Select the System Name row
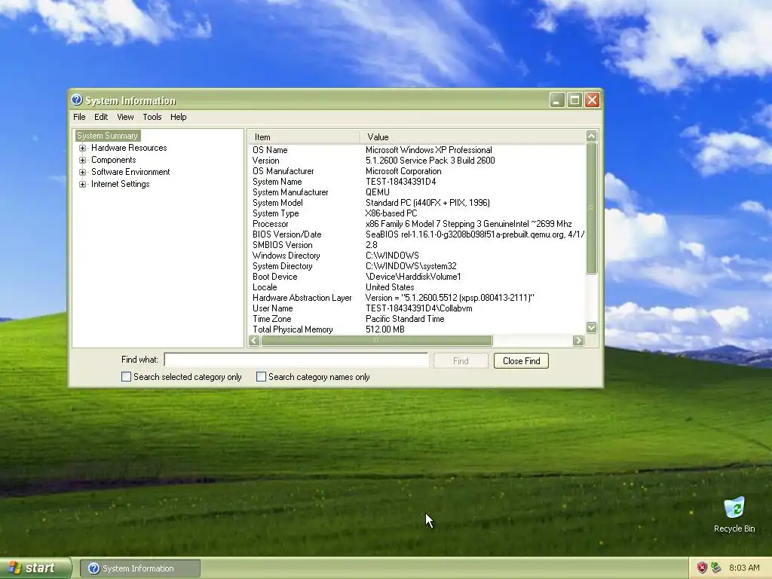The height and width of the screenshot is (579, 772). [416, 182]
